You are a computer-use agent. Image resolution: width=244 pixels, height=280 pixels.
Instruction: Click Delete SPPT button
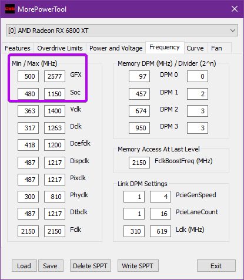[91, 266]
